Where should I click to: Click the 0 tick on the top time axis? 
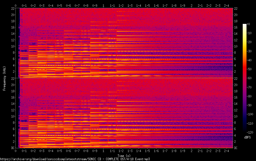click(16, 5)
